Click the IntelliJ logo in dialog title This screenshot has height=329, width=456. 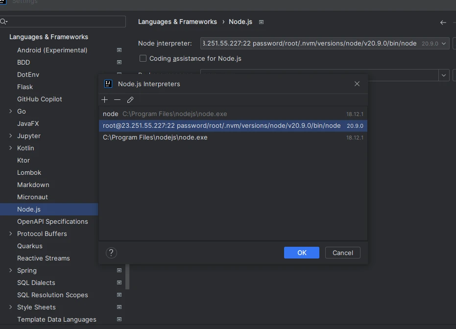click(x=108, y=84)
